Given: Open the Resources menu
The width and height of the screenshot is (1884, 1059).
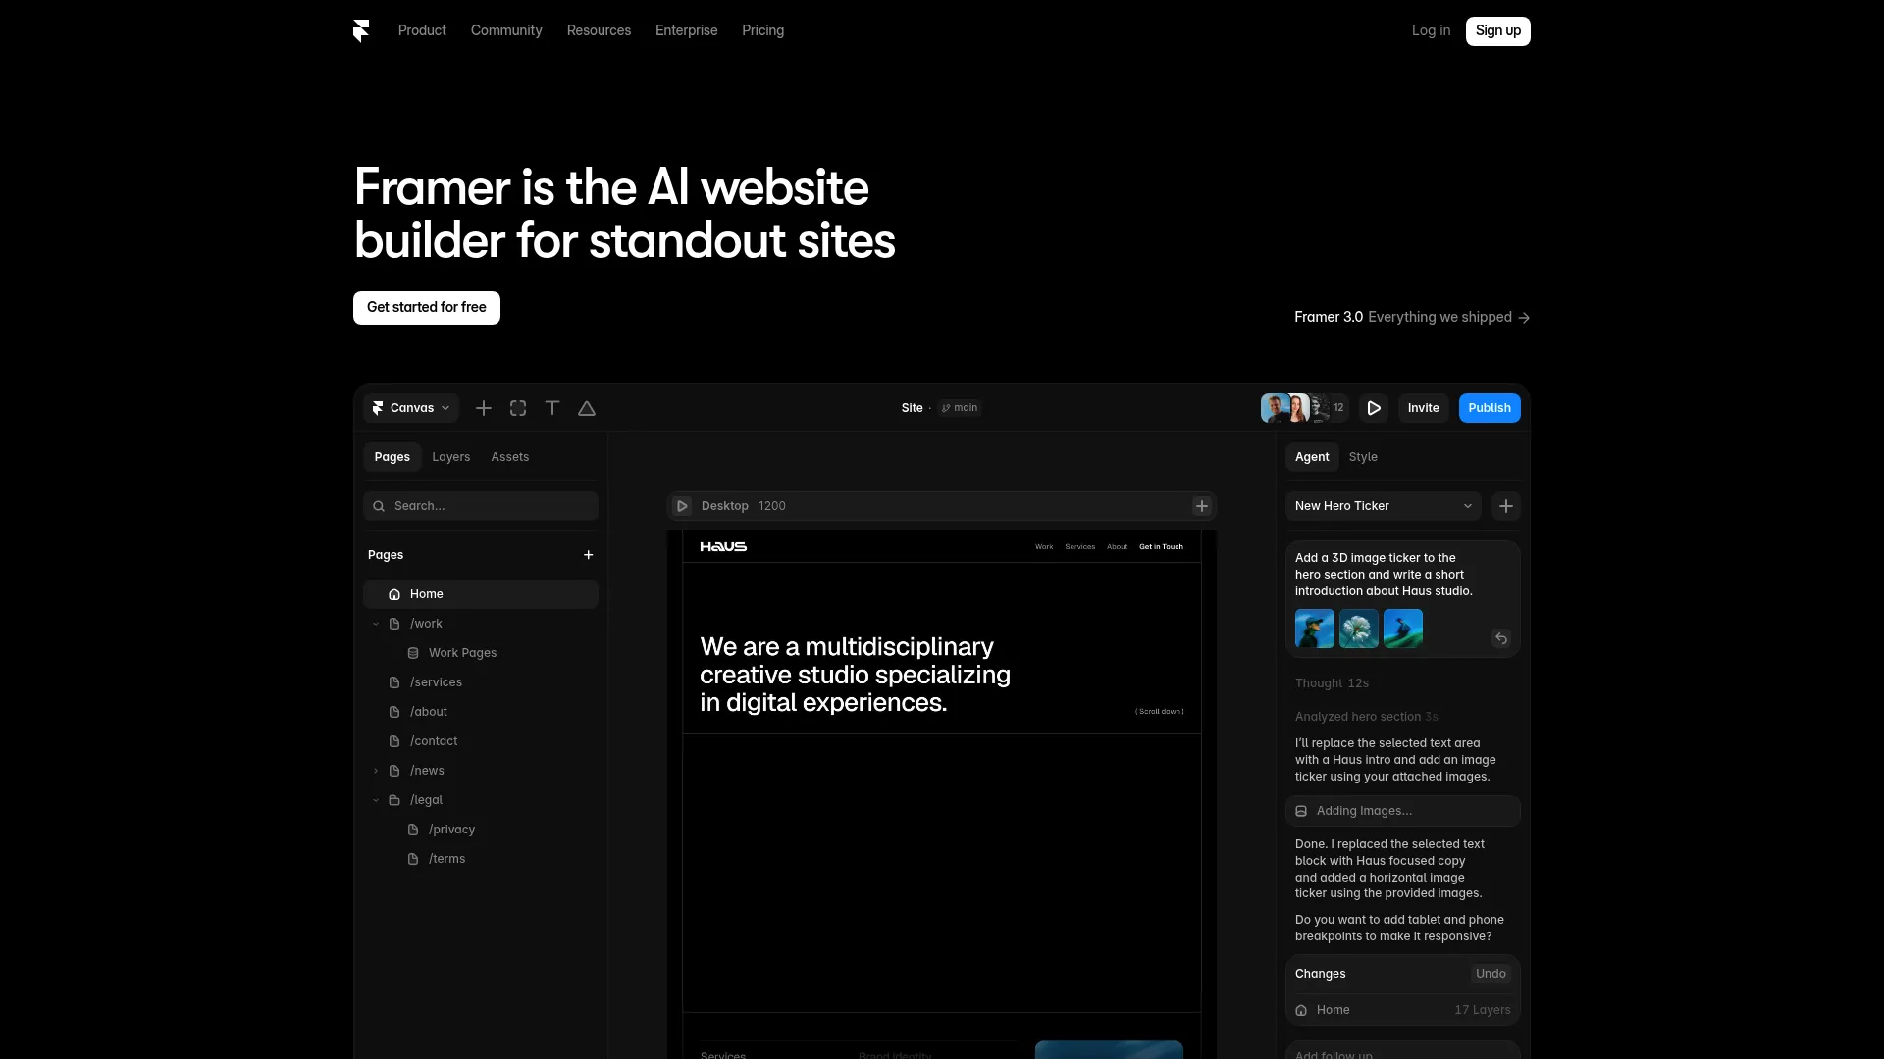Looking at the screenshot, I should click(599, 30).
